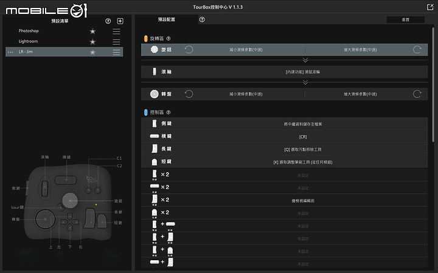The height and width of the screenshot is (273, 438).
Task: Open the 長鍵 row assigned to [Q]
Action: coord(284,149)
